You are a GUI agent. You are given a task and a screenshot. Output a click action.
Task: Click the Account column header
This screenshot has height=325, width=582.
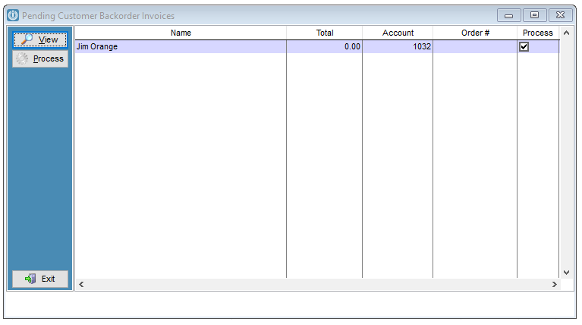(398, 33)
